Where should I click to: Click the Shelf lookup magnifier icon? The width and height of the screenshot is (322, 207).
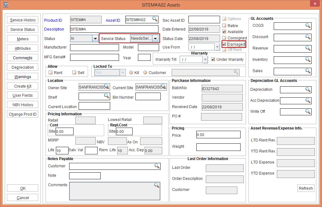[106, 96]
